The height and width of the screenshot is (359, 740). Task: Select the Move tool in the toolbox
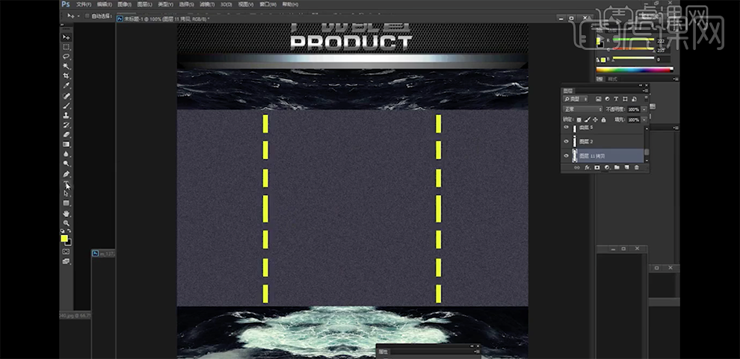click(67, 37)
